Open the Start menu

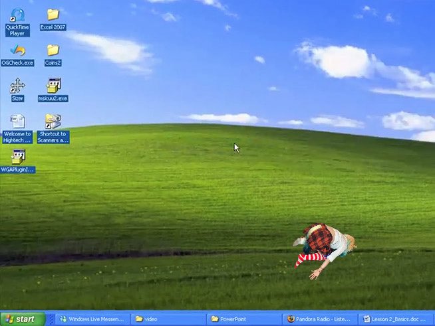(23, 319)
